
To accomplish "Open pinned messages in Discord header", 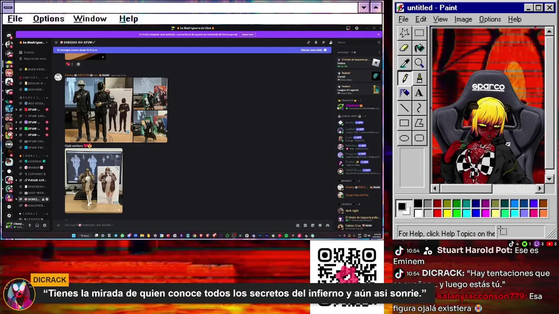I will (323, 42).
